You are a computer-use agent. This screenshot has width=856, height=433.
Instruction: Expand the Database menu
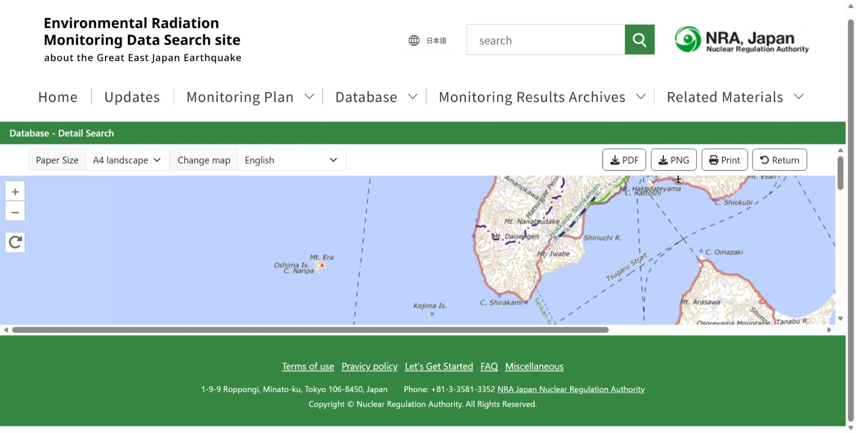pos(376,97)
